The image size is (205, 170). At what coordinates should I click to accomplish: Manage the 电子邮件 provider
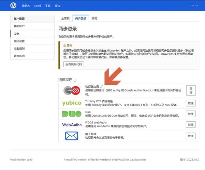click(191, 136)
